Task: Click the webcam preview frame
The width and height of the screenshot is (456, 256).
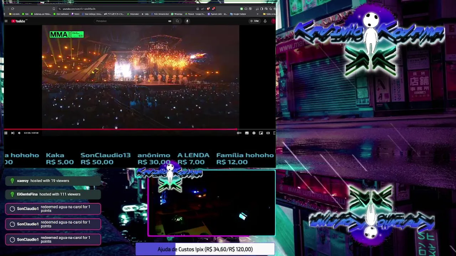Action: (x=212, y=203)
